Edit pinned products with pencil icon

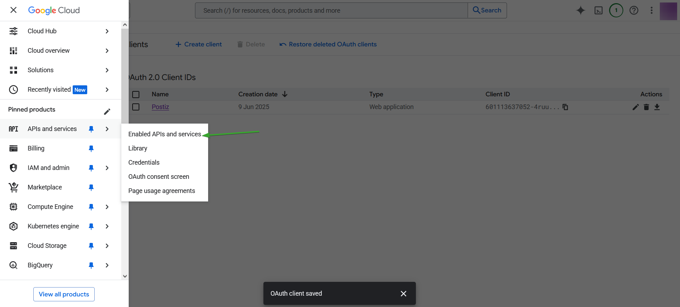107,112
